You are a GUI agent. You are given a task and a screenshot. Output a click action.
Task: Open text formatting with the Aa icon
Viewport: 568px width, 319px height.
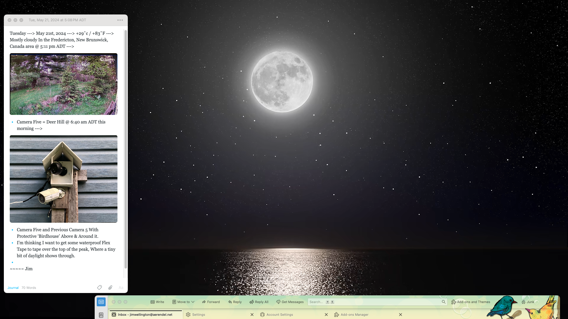121,287
